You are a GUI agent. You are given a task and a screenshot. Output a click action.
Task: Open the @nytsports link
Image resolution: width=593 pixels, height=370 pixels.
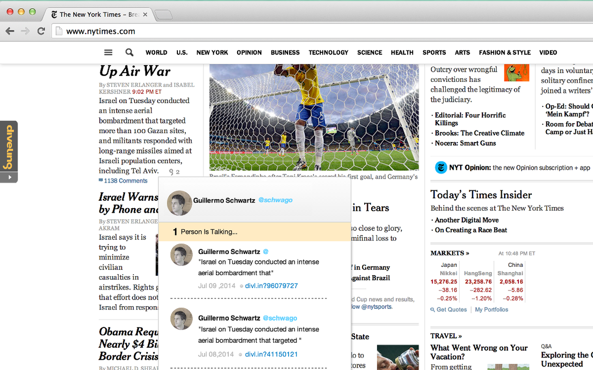click(x=376, y=307)
